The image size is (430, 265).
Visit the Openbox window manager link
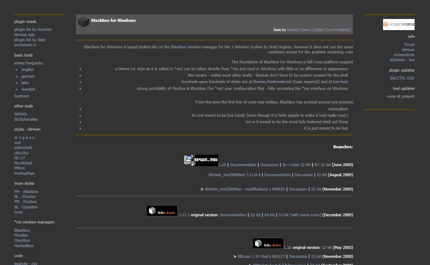point(22,240)
